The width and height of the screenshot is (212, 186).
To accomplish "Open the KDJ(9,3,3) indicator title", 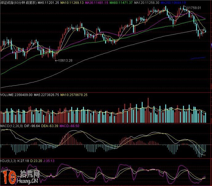I will pyautogui.click(x=8, y=161).
